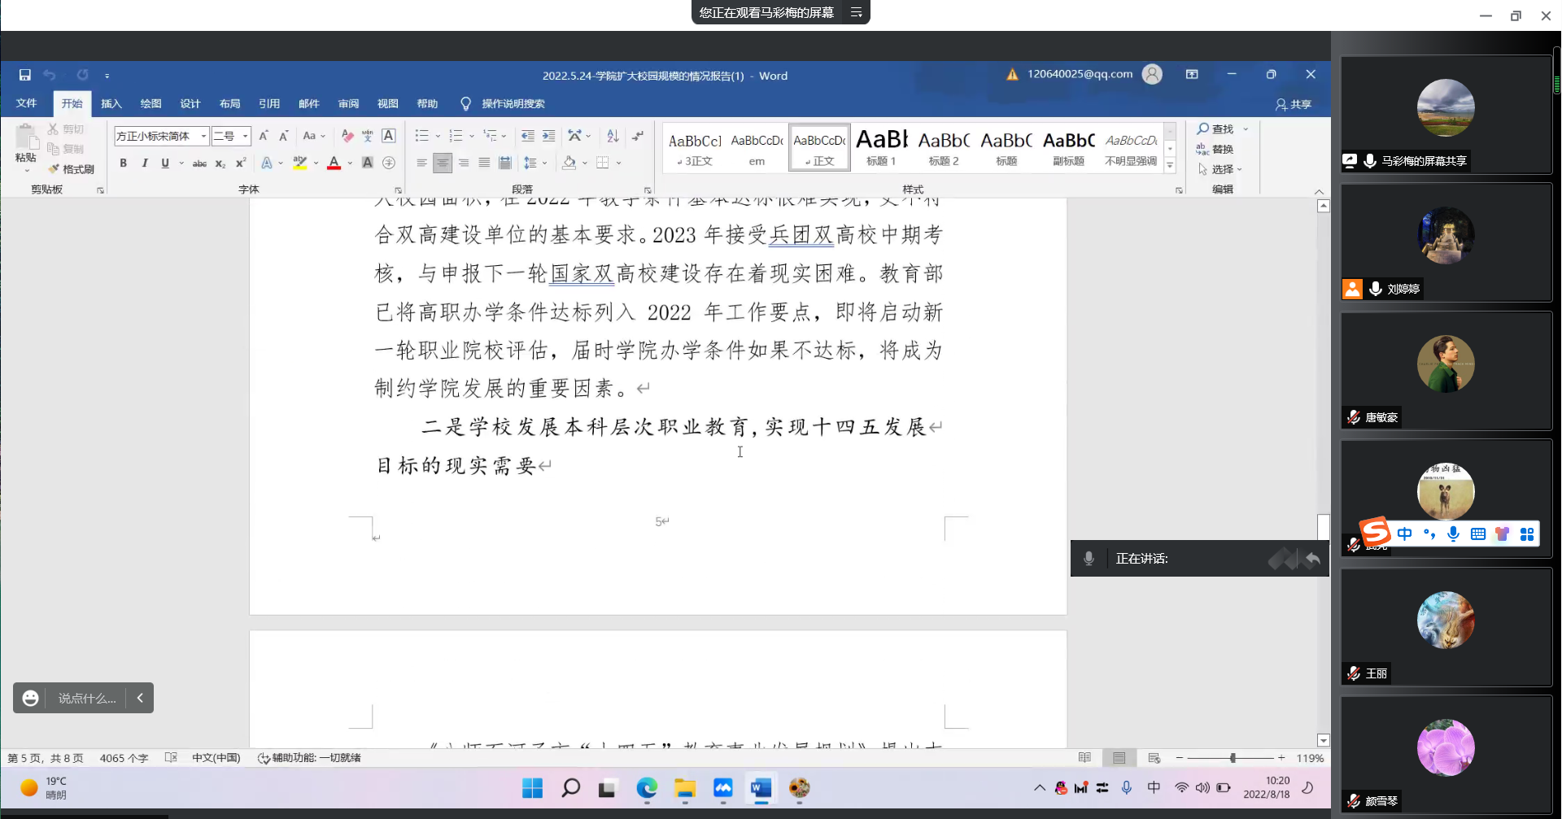This screenshot has width=1562, height=819.
Task: Click the sort (A-Z) icon
Action: click(x=613, y=136)
